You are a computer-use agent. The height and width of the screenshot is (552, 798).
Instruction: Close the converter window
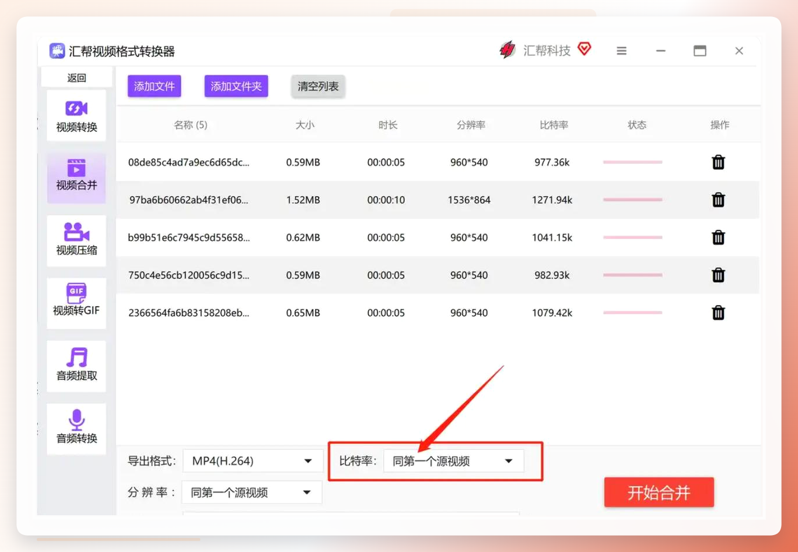click(x=739, y=51)
